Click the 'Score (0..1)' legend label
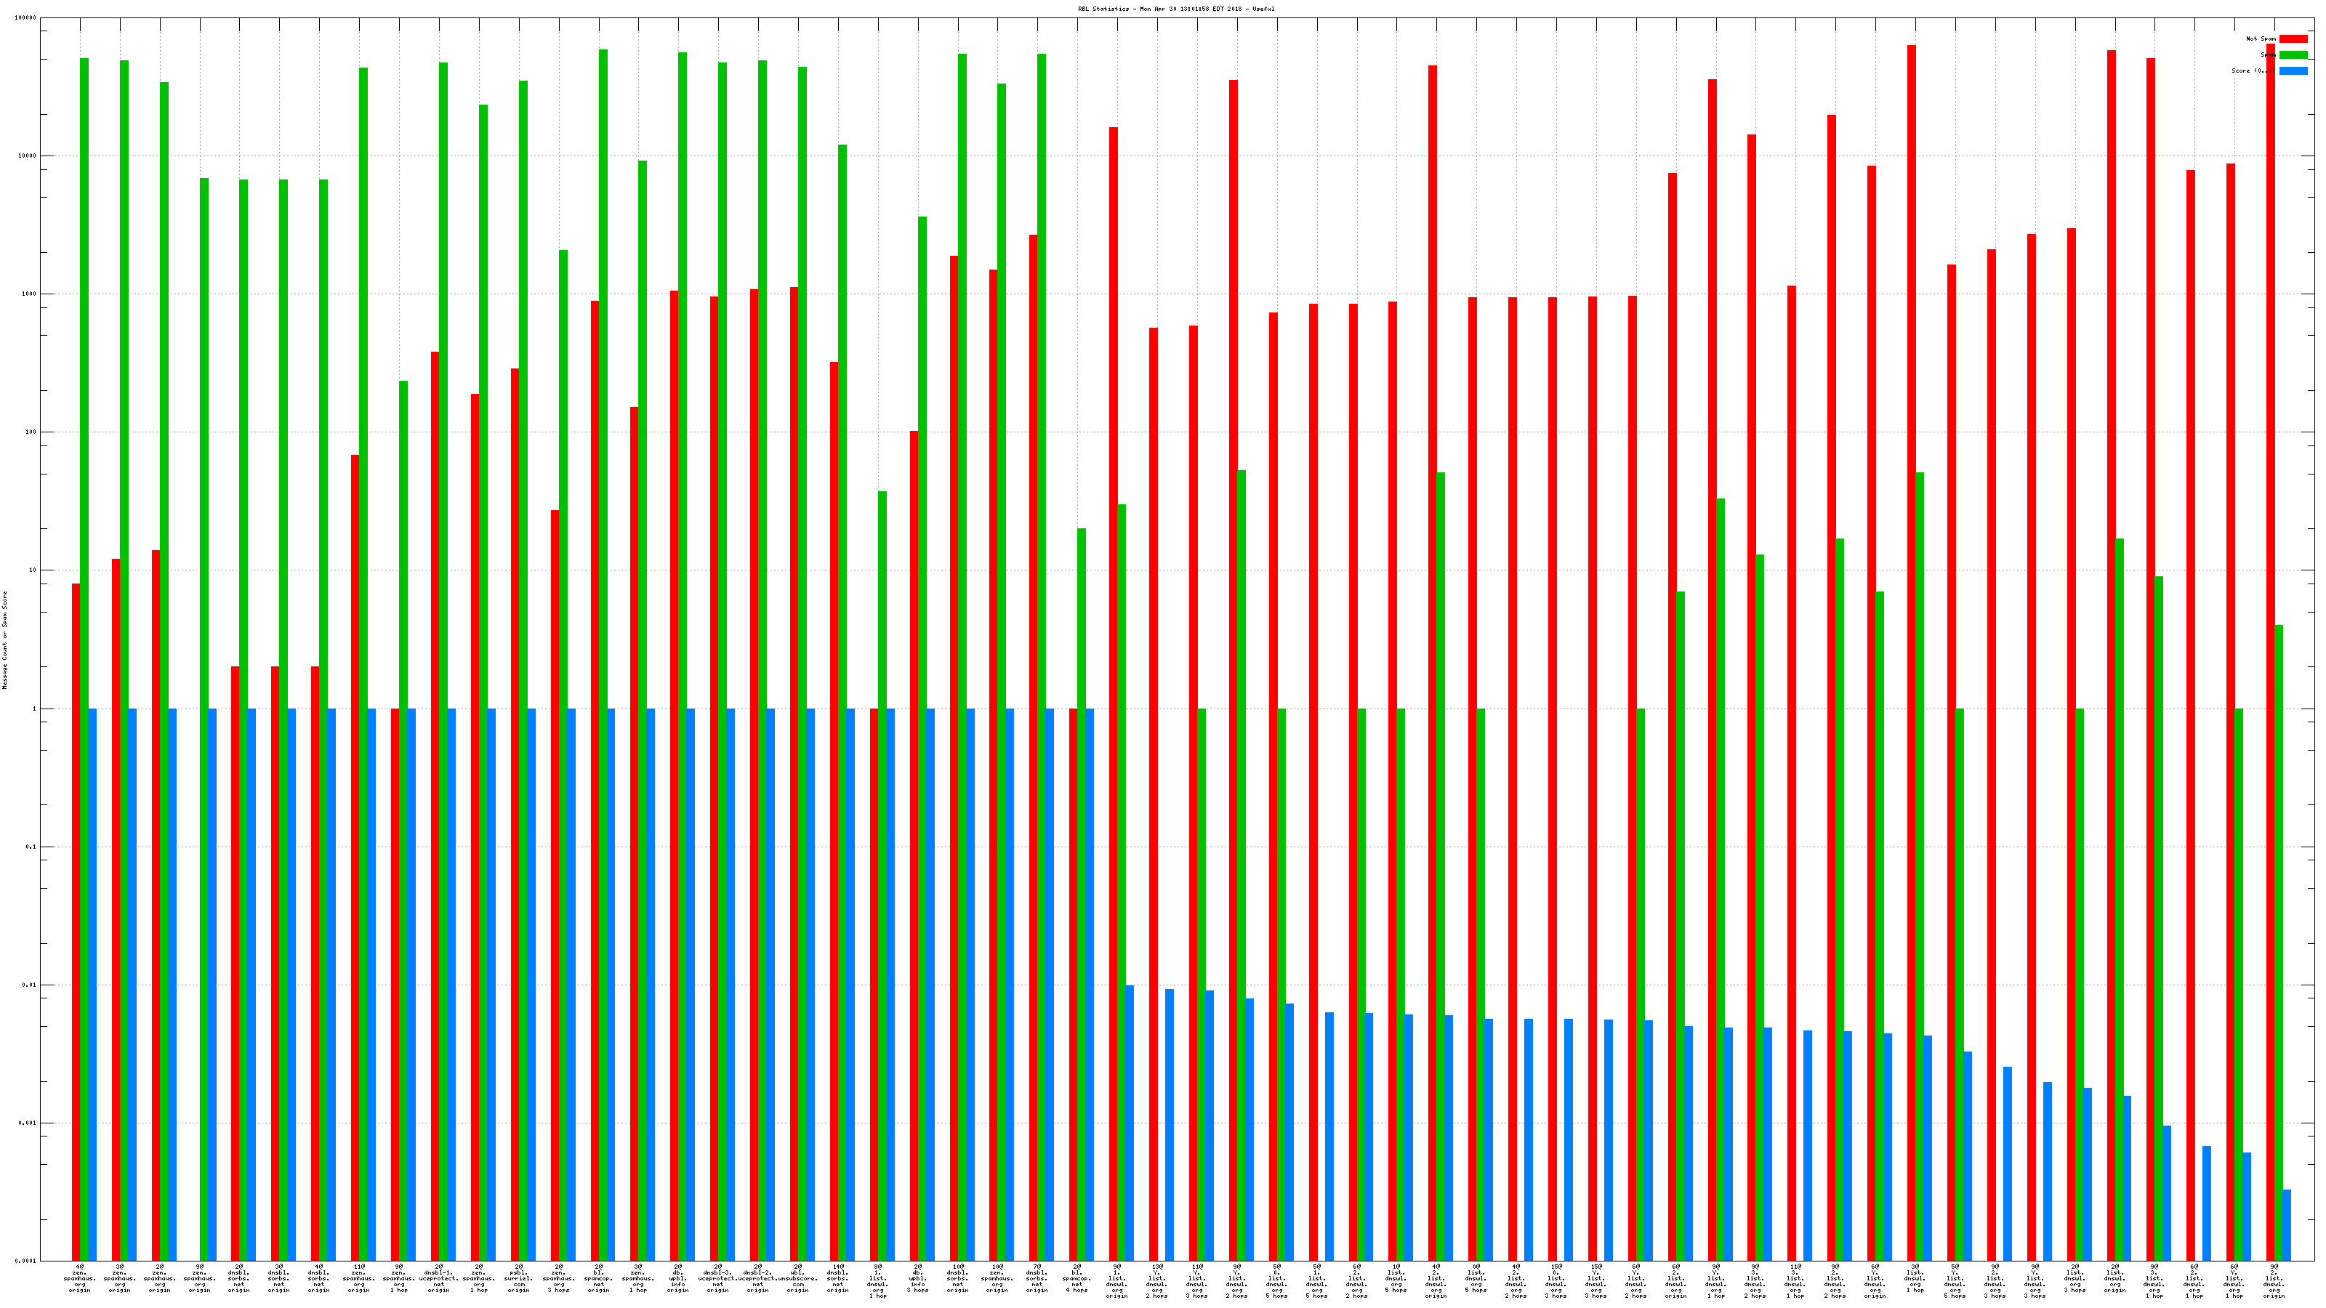This screenshot has height=1308, width=2326. coord(2253,70)
